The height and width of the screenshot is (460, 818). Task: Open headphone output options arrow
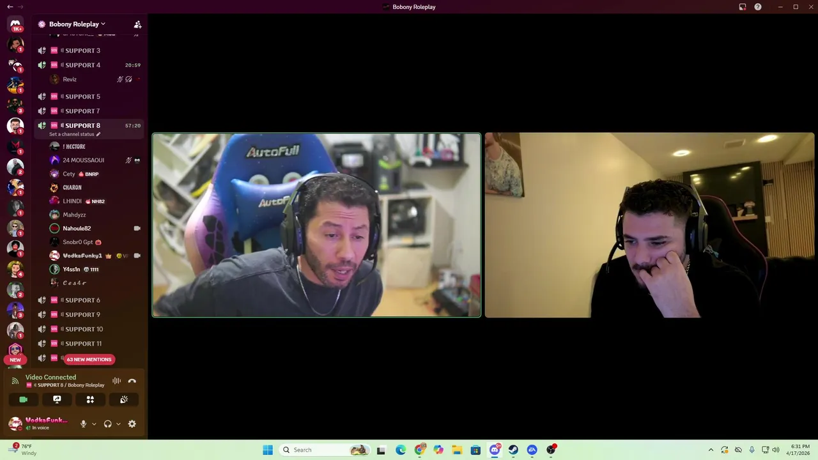tap(118, 424)
